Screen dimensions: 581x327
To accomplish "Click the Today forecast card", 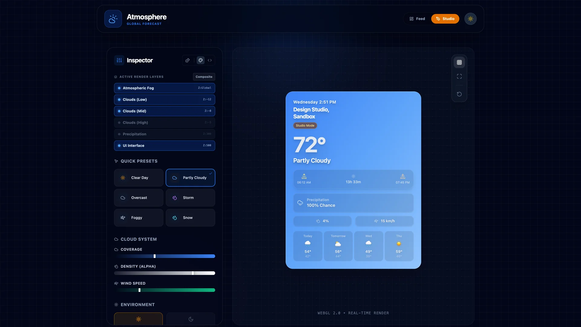I will (308, 246).
